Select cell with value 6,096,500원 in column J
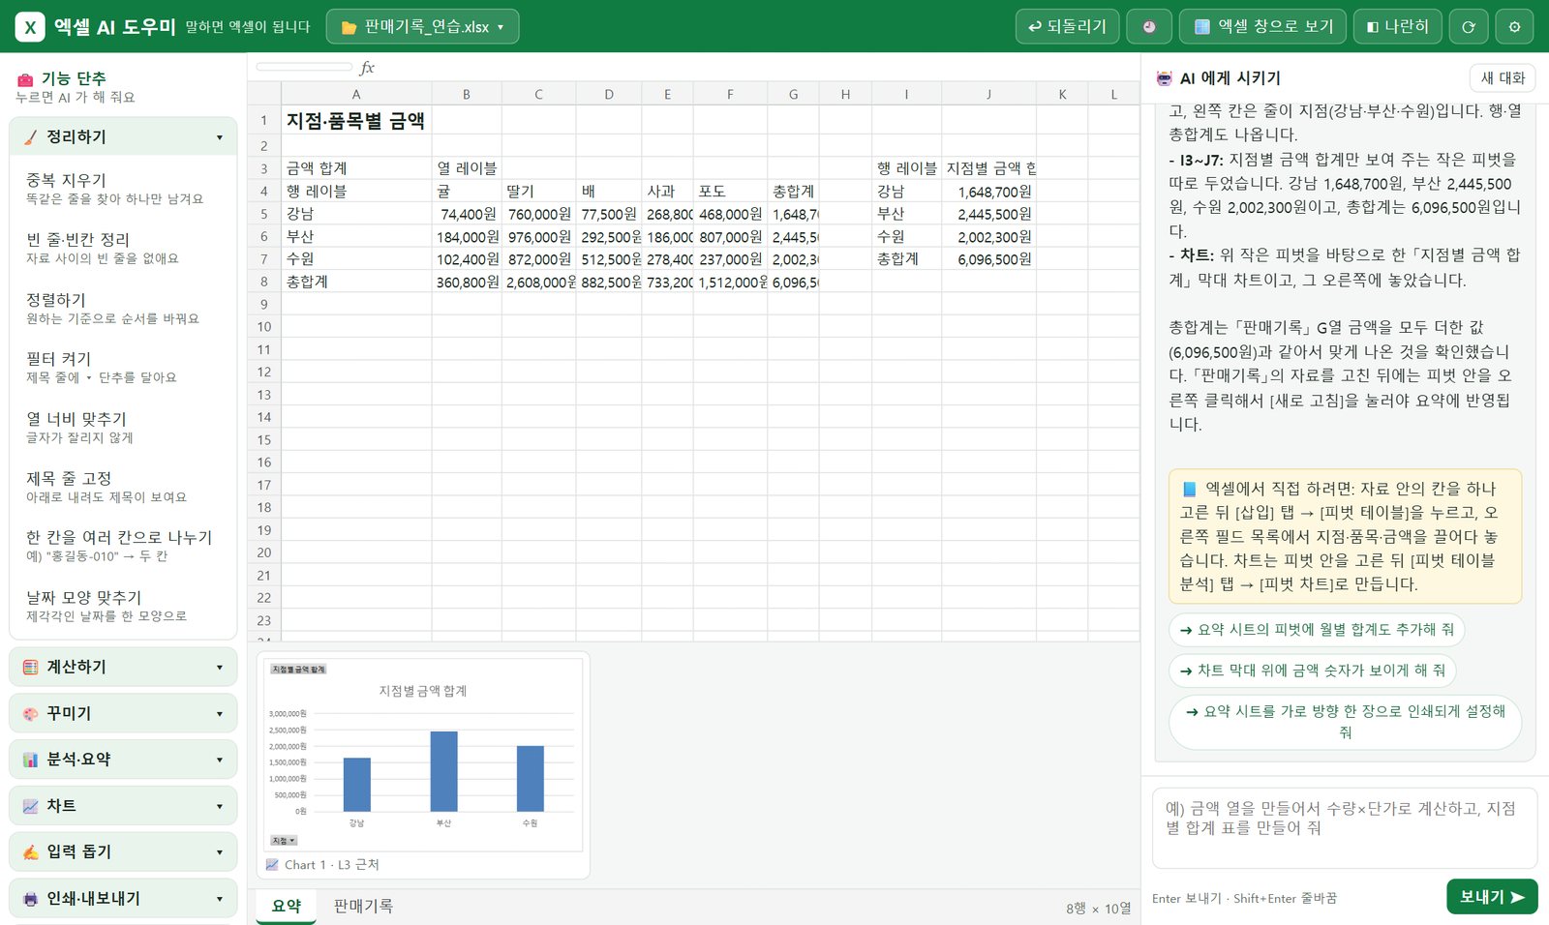Viewport: 1549px width, 925px height. [x=988, y=259]
